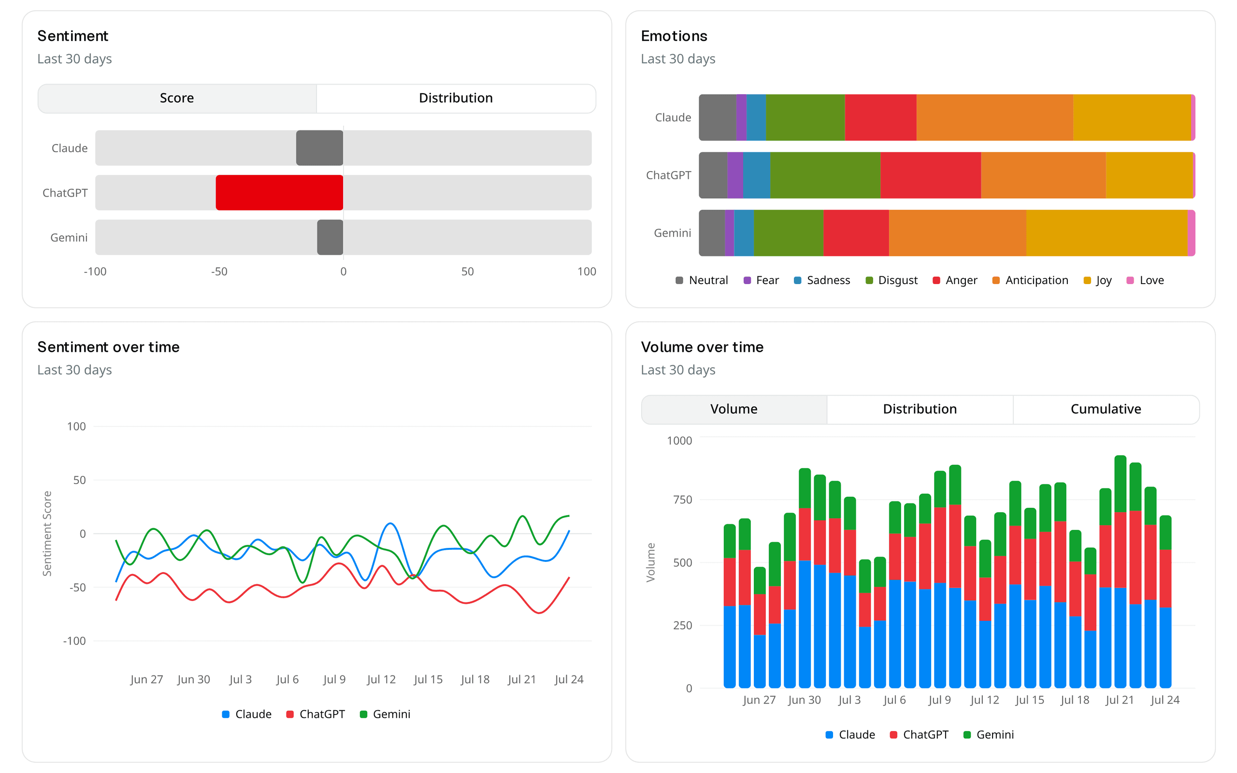Viewport: 1237px width, 773px height.
Task: Toggle the Love legend entry
Action: pyautogui.click(x=1145, y=280)
